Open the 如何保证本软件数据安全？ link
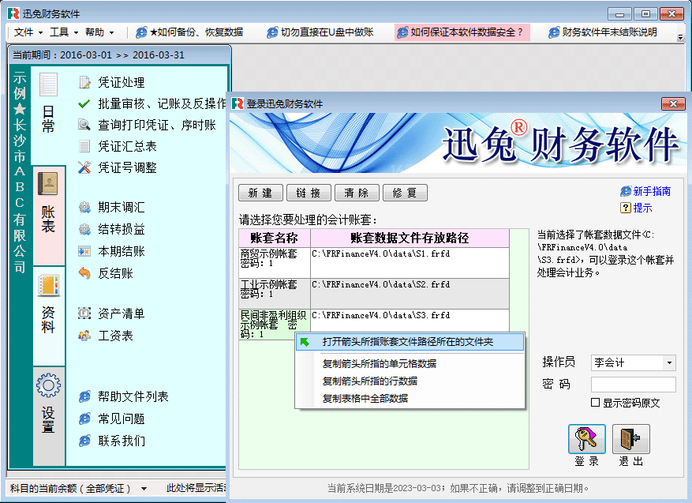 462,32
